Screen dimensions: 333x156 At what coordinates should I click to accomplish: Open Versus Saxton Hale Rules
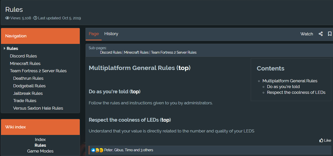click(38, 108)
